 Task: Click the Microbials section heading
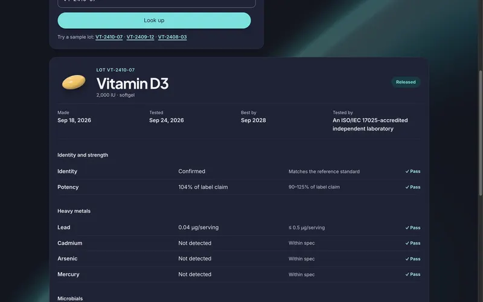click(x=70, y=298)
